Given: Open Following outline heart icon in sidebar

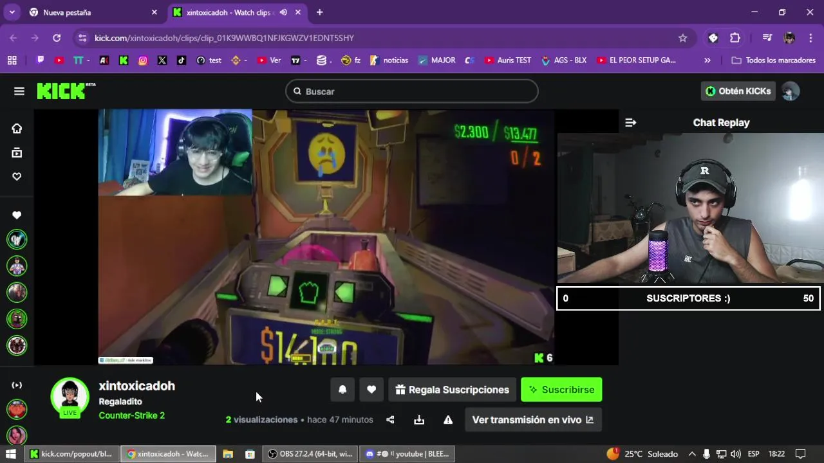Looking at the screenshot, I should [x=17, y=176].
